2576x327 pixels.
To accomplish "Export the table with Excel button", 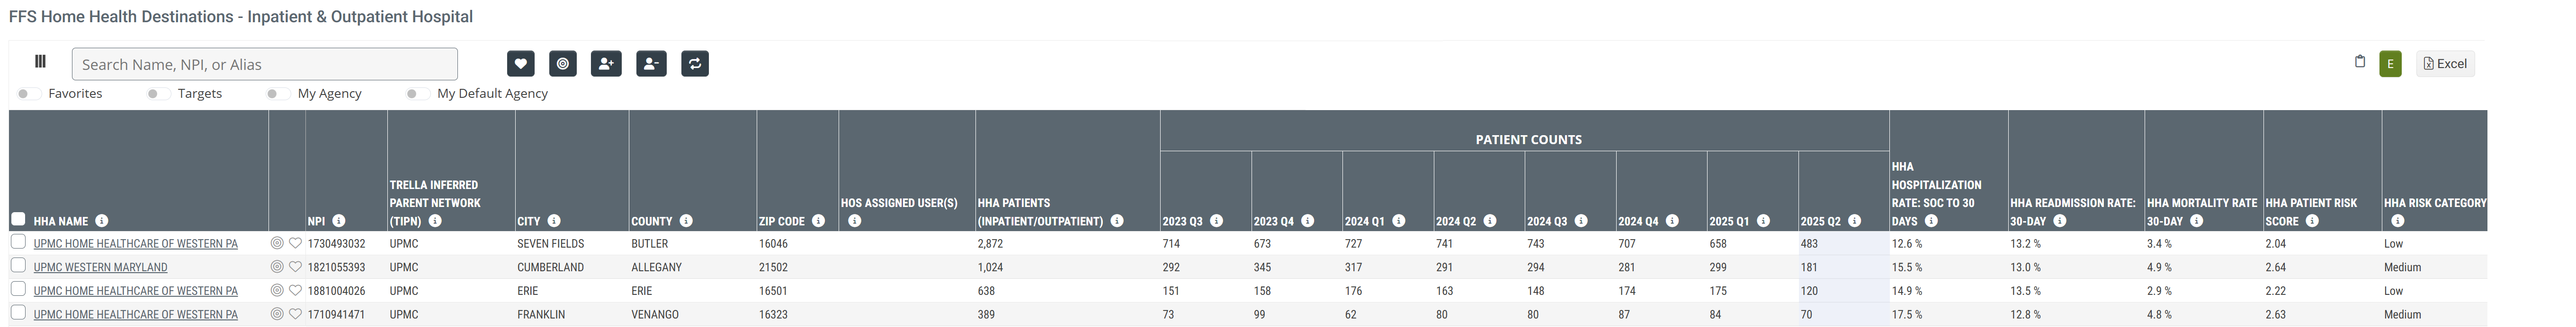I will coord(2445,64).
